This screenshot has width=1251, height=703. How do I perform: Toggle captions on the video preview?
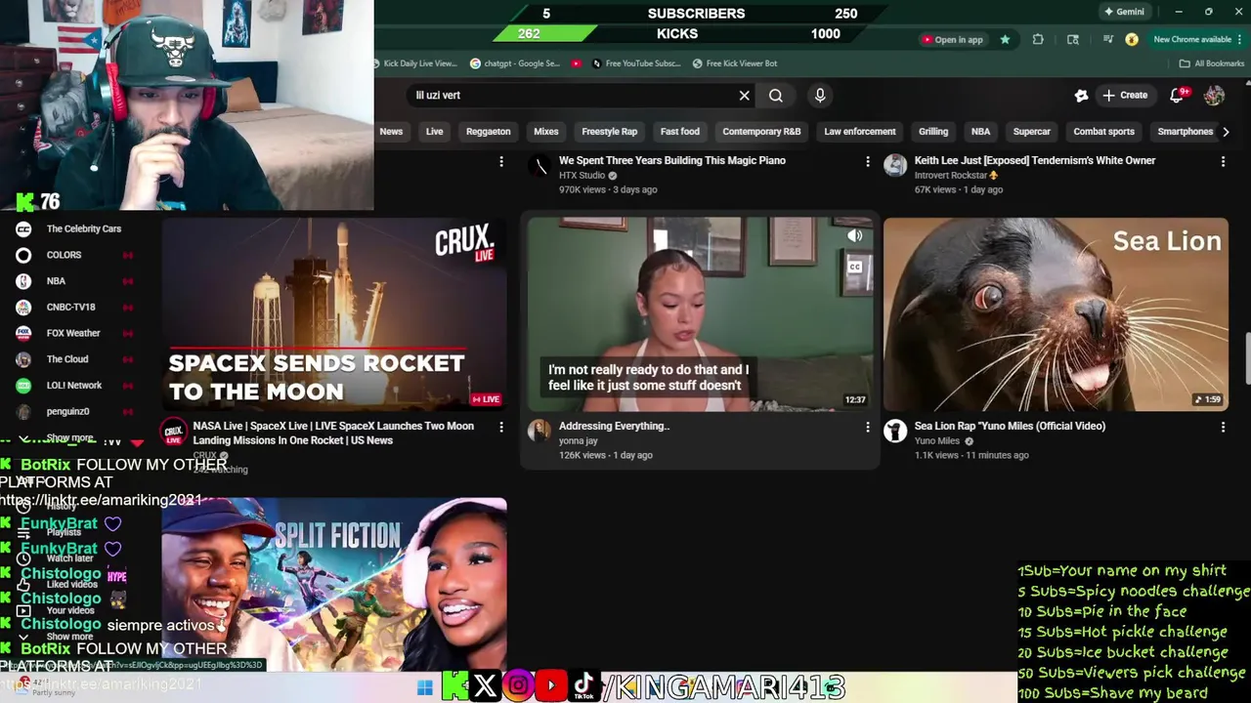click(x=855, y=267)
